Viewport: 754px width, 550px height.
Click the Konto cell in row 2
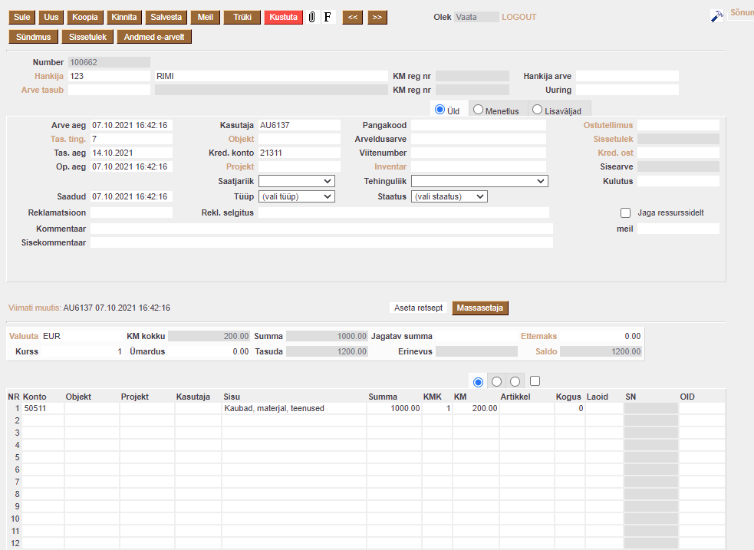point(43,420)
